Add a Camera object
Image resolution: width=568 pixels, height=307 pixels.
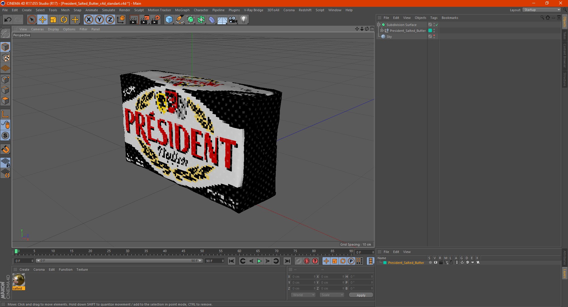(233, 20)
